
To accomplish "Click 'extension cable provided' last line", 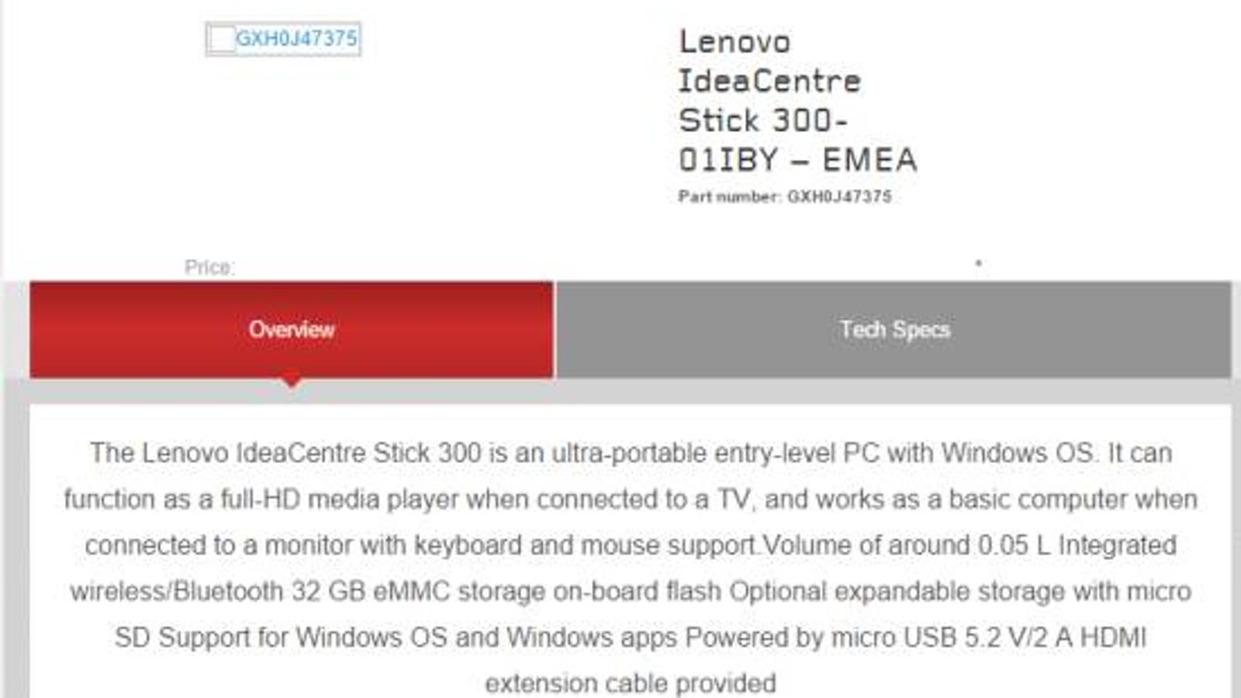I will point(630,683).
